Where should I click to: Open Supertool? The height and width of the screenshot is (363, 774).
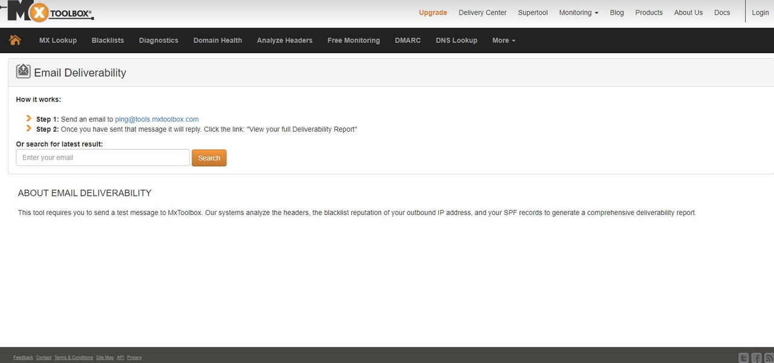(533, 13)
